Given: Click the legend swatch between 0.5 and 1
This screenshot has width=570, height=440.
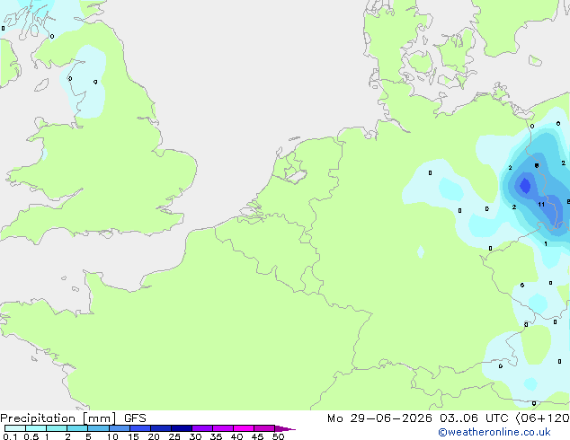Looking at the screenshot, I should 36,428.
